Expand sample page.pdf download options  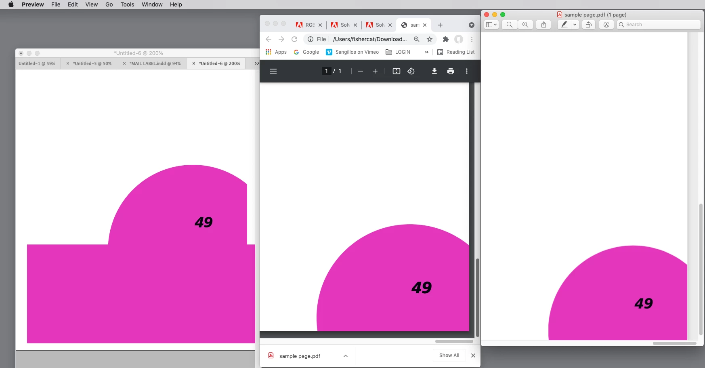346,356
